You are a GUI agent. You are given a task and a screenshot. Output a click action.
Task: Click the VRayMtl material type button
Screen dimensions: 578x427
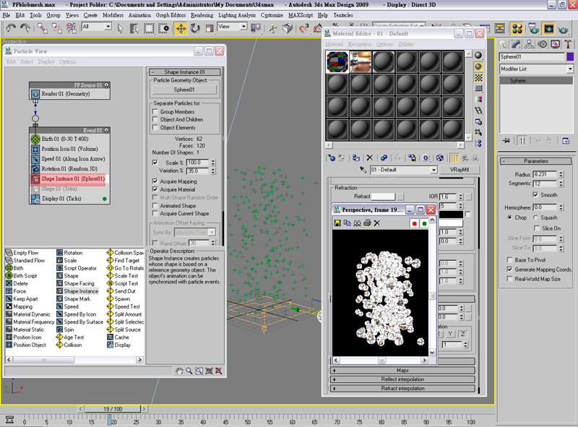[x=460, y=170]
